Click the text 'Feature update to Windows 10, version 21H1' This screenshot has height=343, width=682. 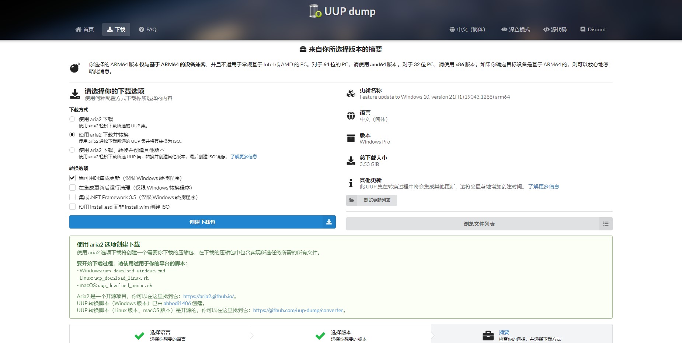(x=411, y=97)
